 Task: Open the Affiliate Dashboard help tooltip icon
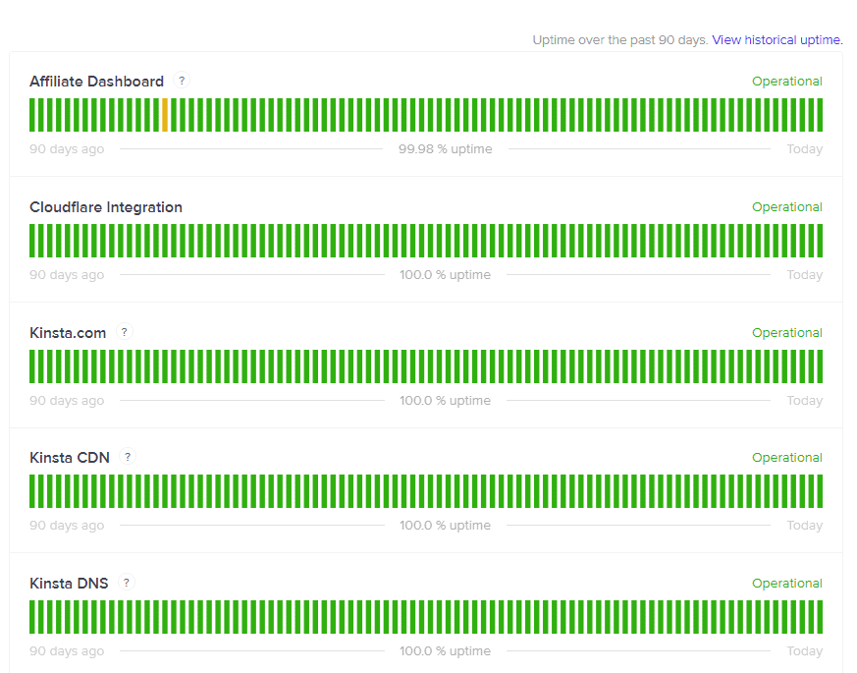tap(182, 82)
